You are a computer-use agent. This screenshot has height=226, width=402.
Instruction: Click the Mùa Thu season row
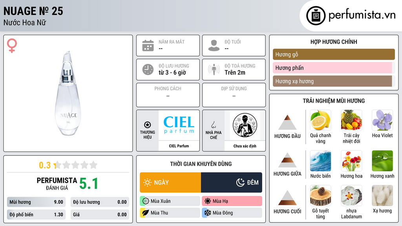click(x=170, y=213)
